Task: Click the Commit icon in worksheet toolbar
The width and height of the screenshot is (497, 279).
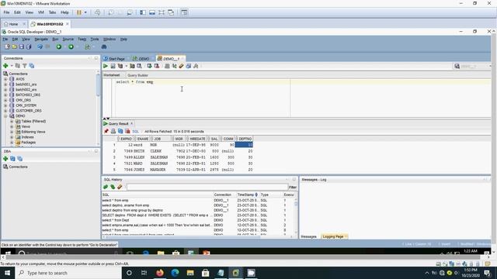Action: [149, 66]
